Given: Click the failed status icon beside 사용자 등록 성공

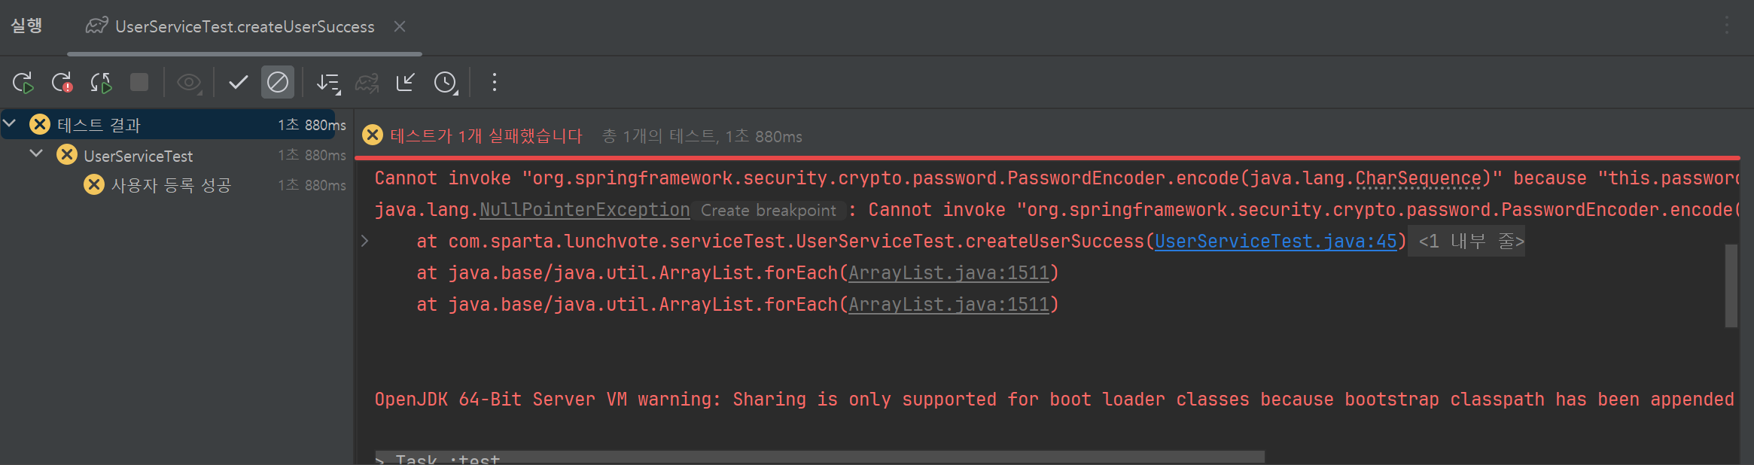Looking at the screenshot, I should [94, 184].
